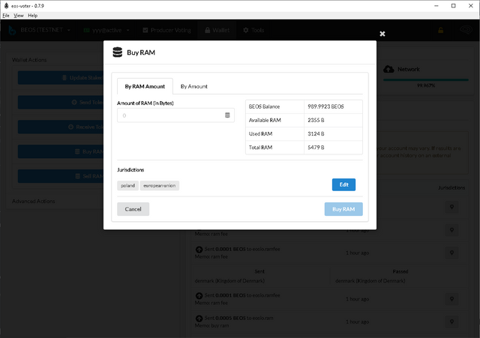Click the BEOS logo icon in the header
This screenshot has height=338, width=480.
coord(12,30)
